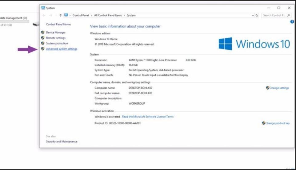The image size is (296, 170).
Task: Click the Forward navigation arrow
Action: point(50,15)
